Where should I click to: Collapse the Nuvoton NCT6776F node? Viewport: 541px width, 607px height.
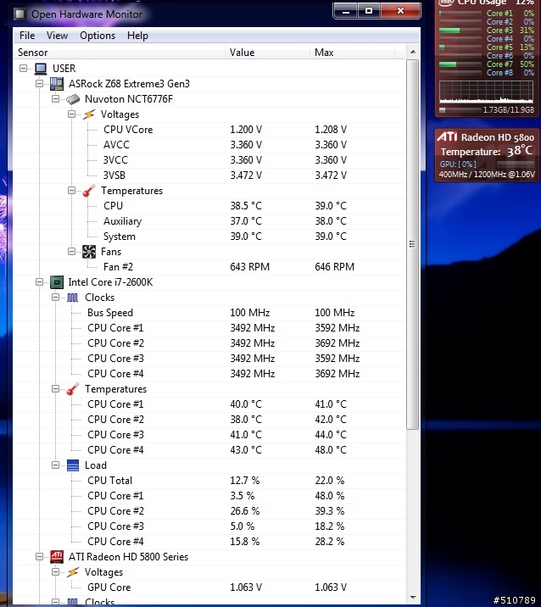coord(56,99)
